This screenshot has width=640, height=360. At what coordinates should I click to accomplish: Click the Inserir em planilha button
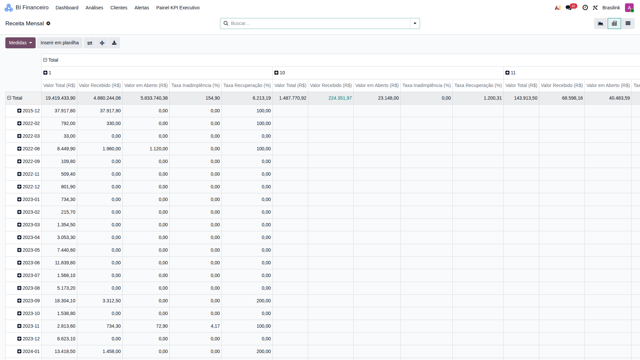60,43
